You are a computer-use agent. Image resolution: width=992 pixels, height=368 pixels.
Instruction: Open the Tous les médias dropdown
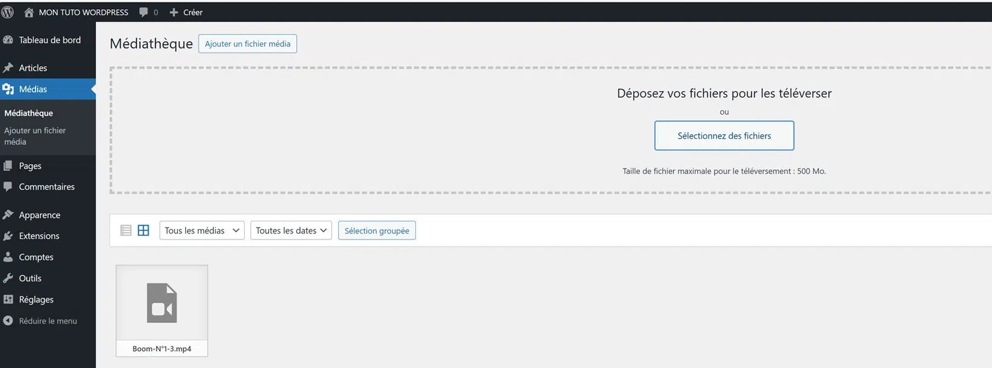click(x=202, y=230)
